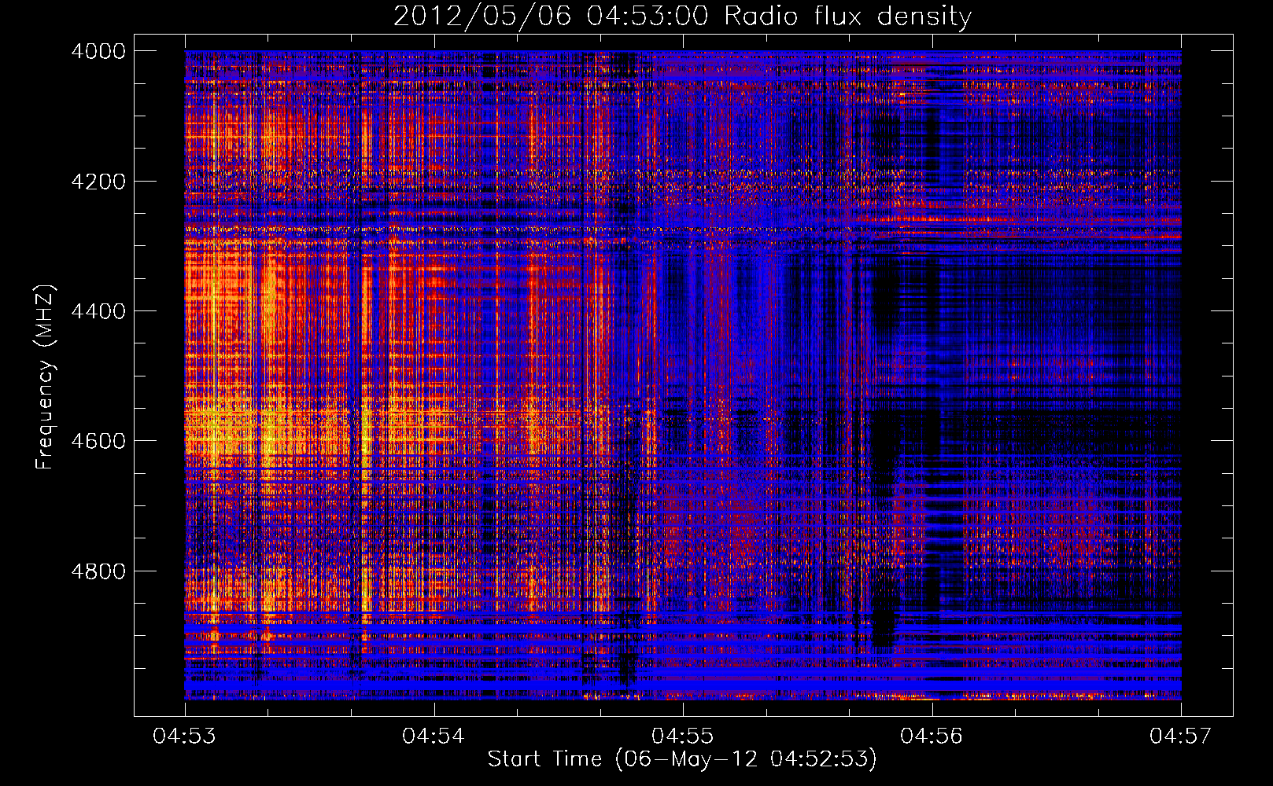Click the 04:54 time tick label
The width and height of the screenshot is (1273, 786).
click(434, 736)
